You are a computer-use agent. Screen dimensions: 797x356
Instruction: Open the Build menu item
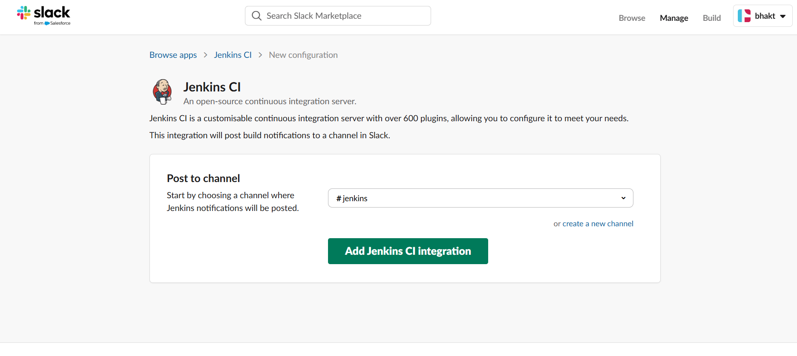[x=712, y=18]
